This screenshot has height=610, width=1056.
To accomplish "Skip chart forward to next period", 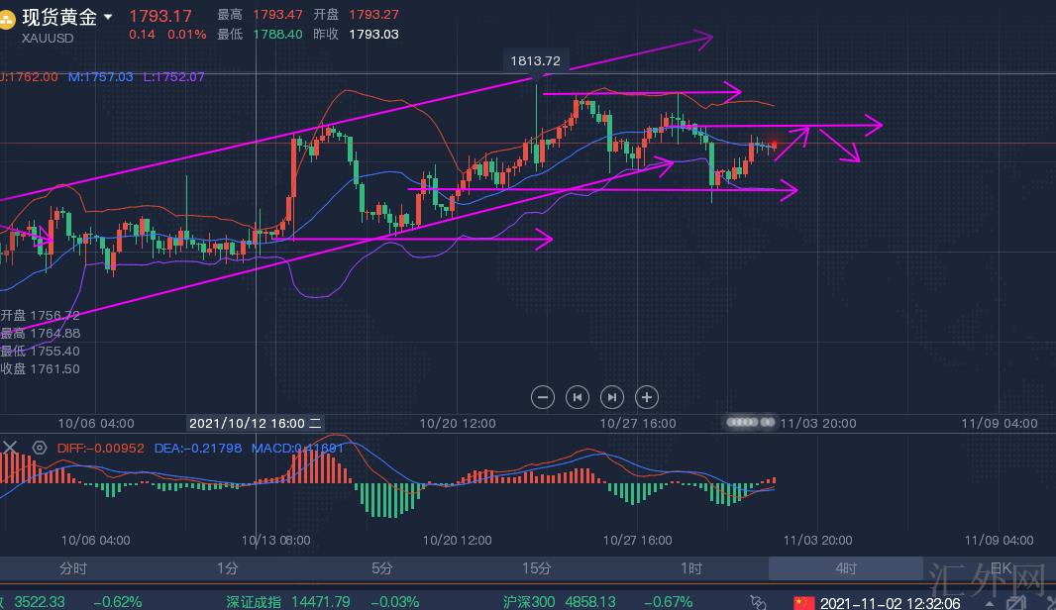I will [x=611, y=397].
